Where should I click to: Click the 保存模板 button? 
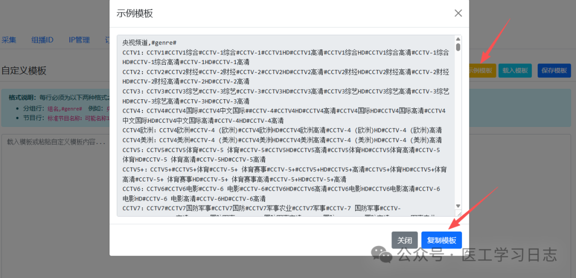pos(554,70)
